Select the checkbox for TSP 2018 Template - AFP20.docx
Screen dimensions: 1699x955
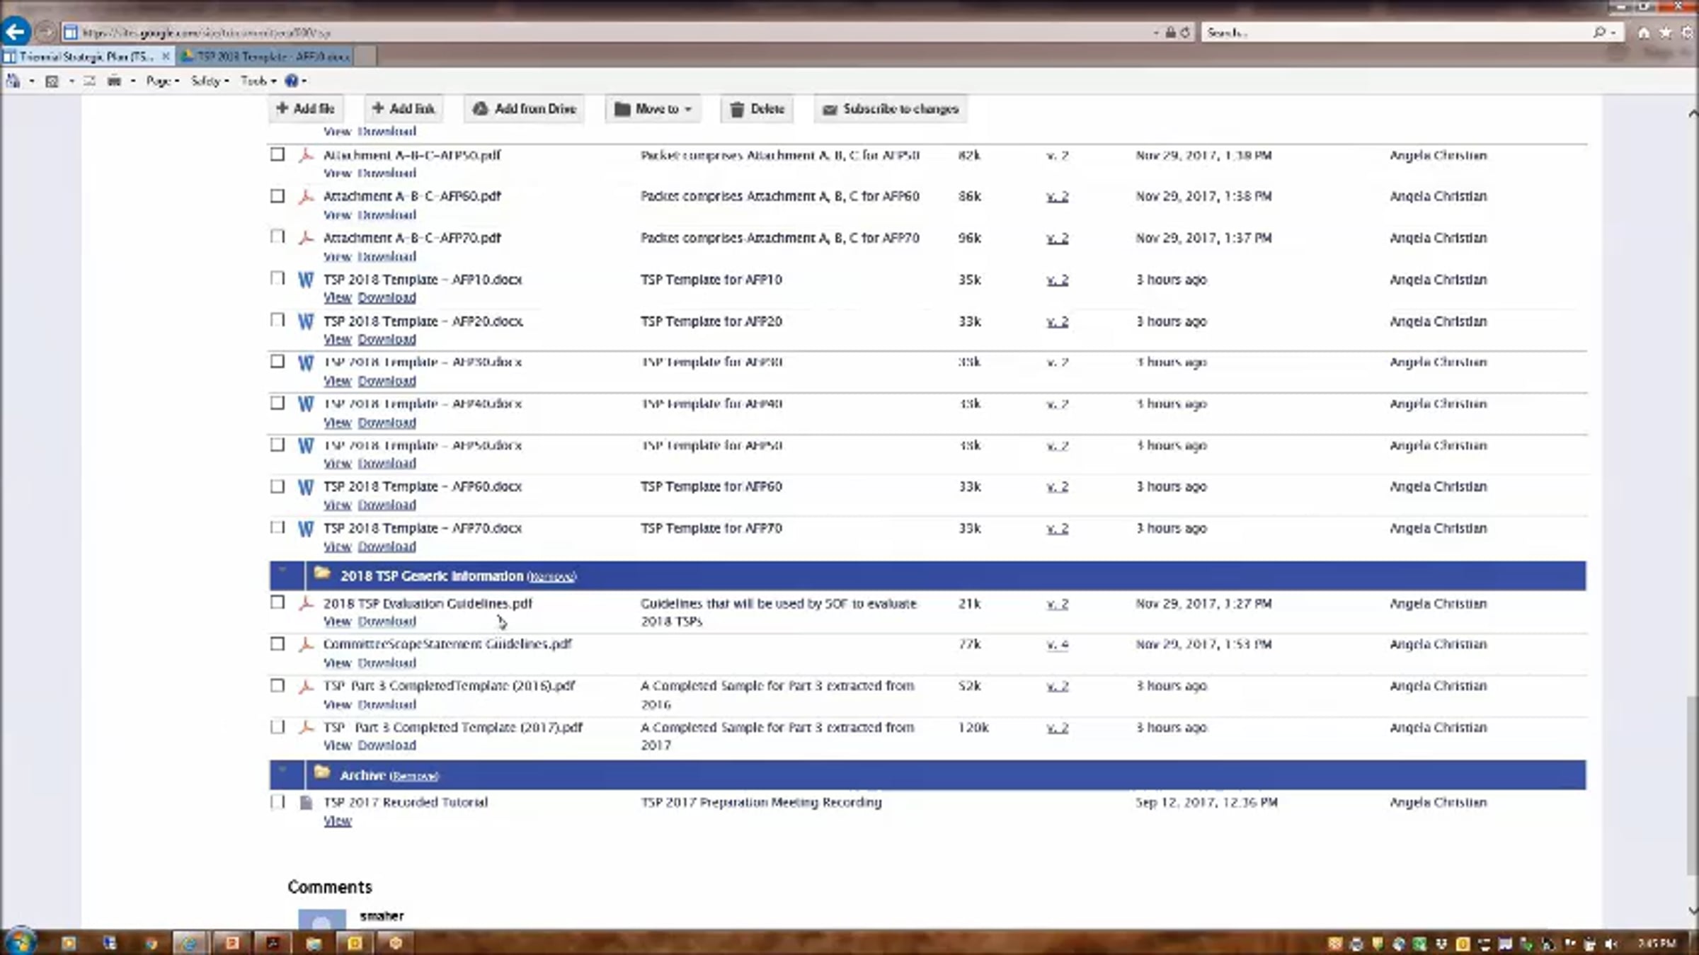coord(278,320)
